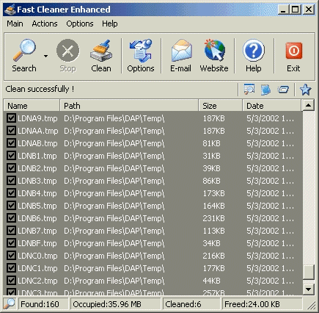
Task: Click the scrollbar down arrow
Action: tap(308, 289)
